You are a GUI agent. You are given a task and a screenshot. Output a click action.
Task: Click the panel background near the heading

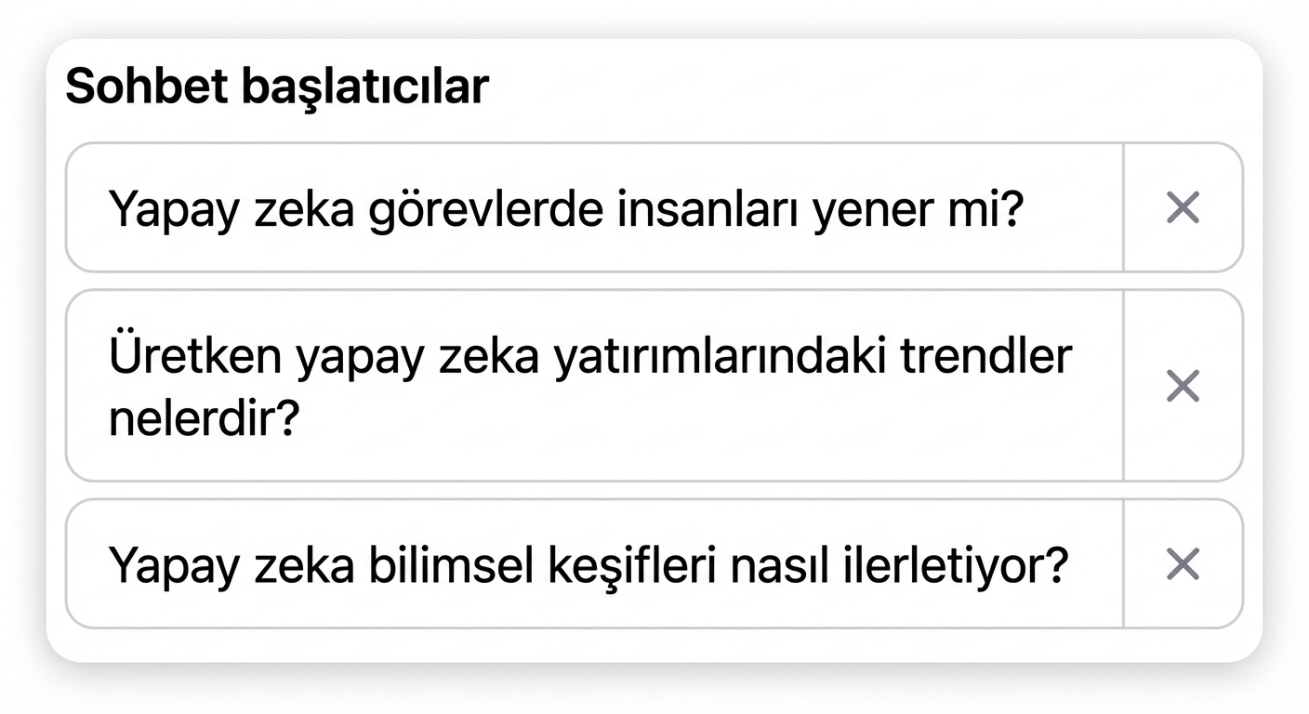coord(837,84)
